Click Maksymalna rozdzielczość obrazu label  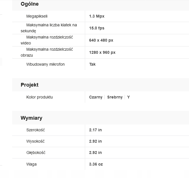(x=47, y=52)
